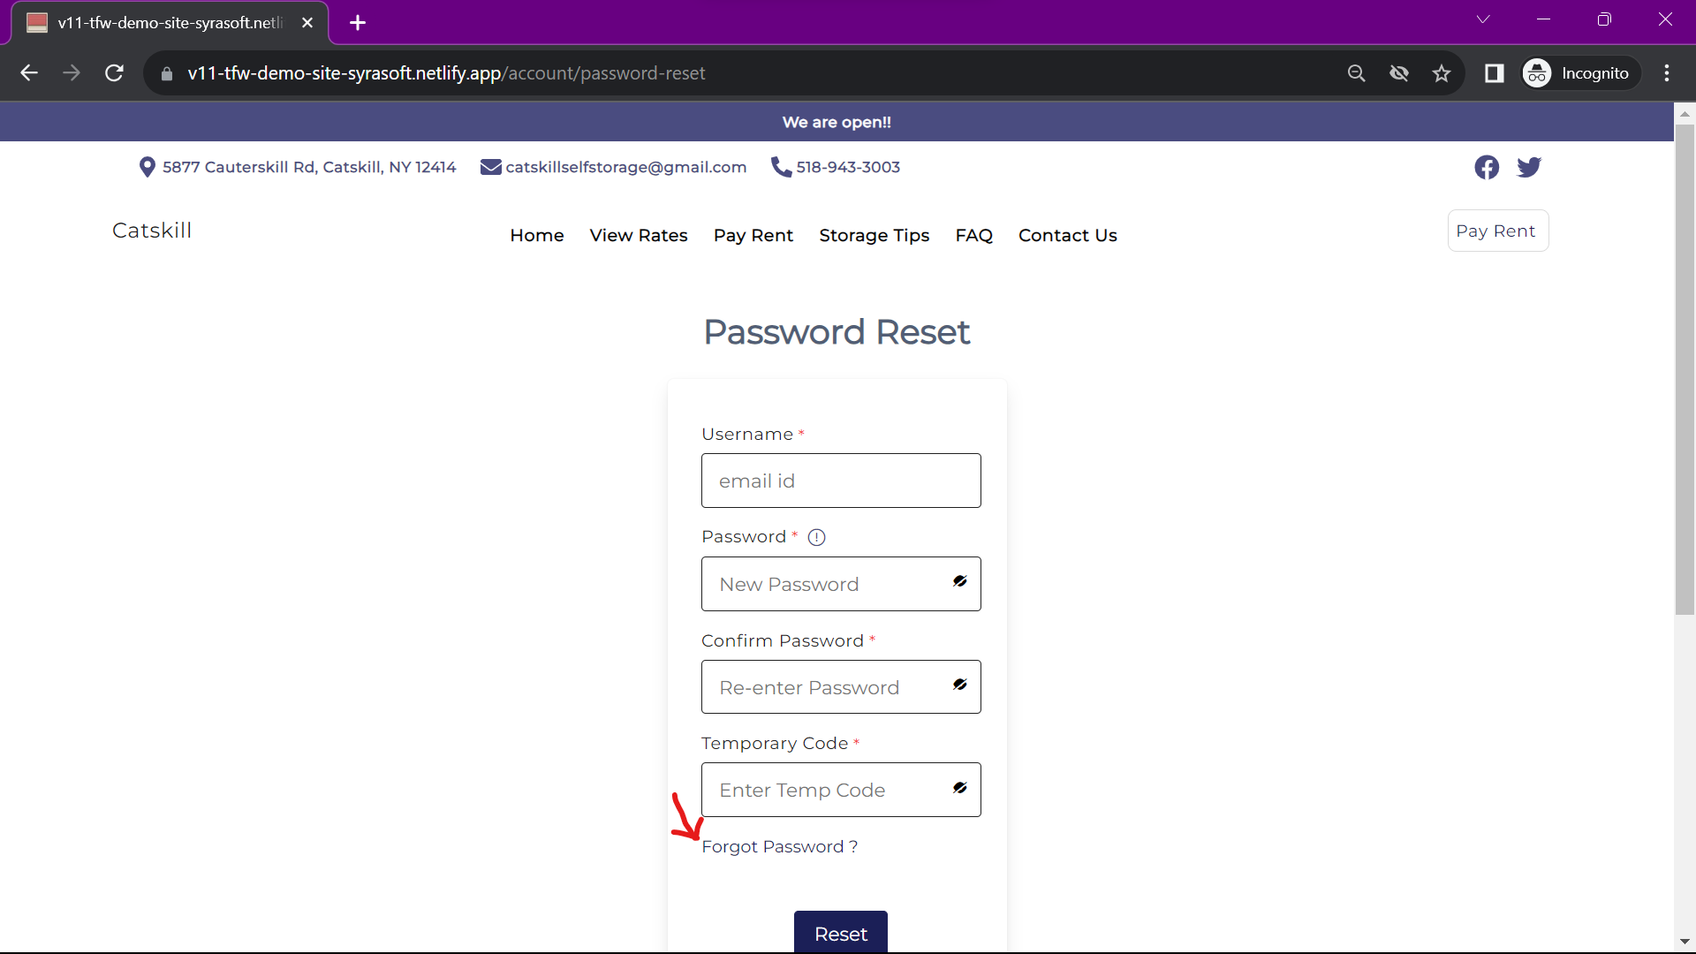Open the side panel browser icon
Image resolution: width=1696 pixels, height=954 pixels.
[1494, 73]
